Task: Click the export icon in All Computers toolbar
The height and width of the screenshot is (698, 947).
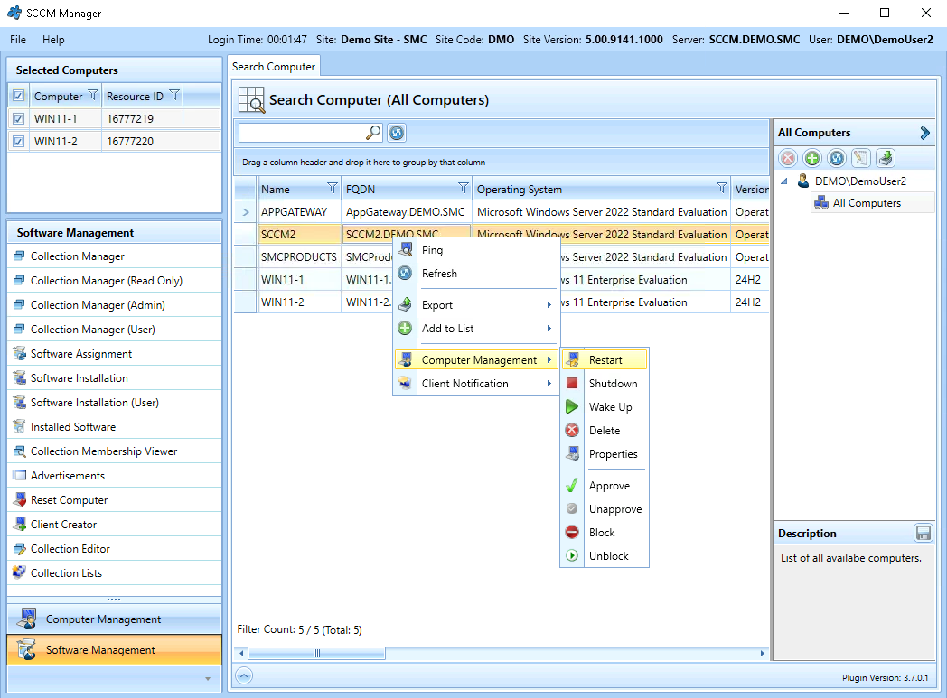Action: 886,159
